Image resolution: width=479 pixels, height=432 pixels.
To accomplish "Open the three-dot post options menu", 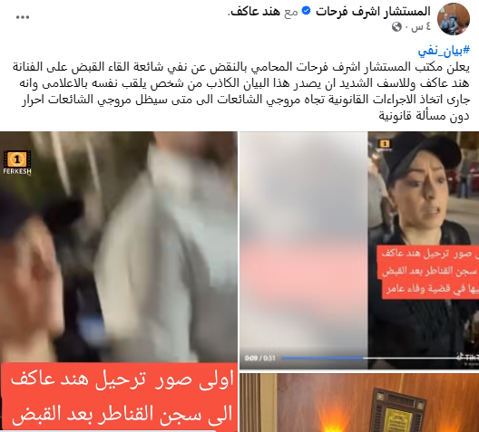I will 23,17.
